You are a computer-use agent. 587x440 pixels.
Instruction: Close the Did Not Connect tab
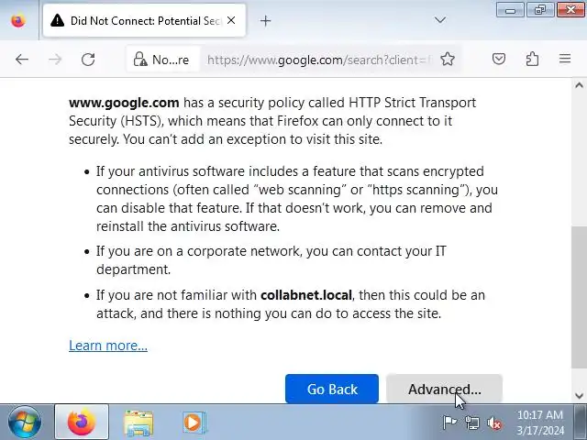(x=230, y=20)
